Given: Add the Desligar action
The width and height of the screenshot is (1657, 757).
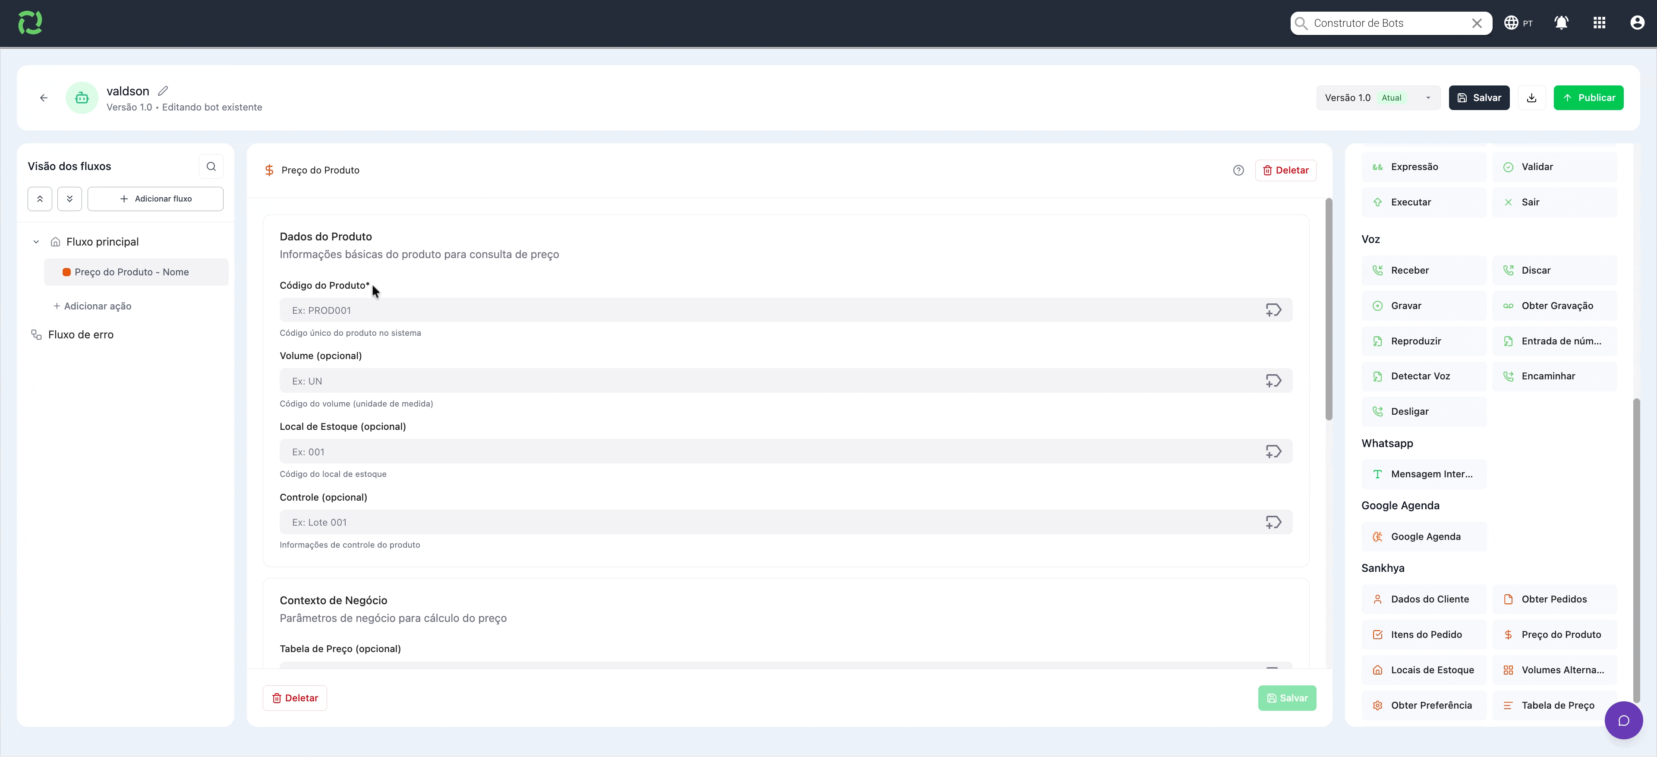Looking at the screenshot, I should pyautogui.click(x=1424, y=412).
